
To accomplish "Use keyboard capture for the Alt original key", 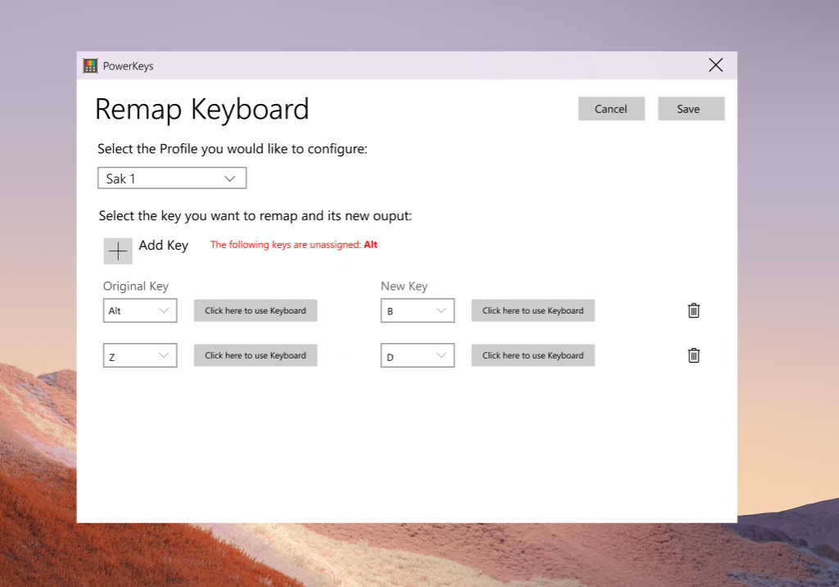I will tap(255, 310).
